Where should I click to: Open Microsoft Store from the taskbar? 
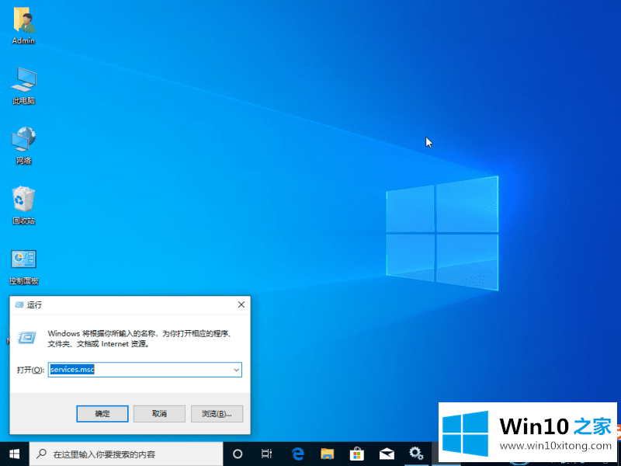(357, 454)
